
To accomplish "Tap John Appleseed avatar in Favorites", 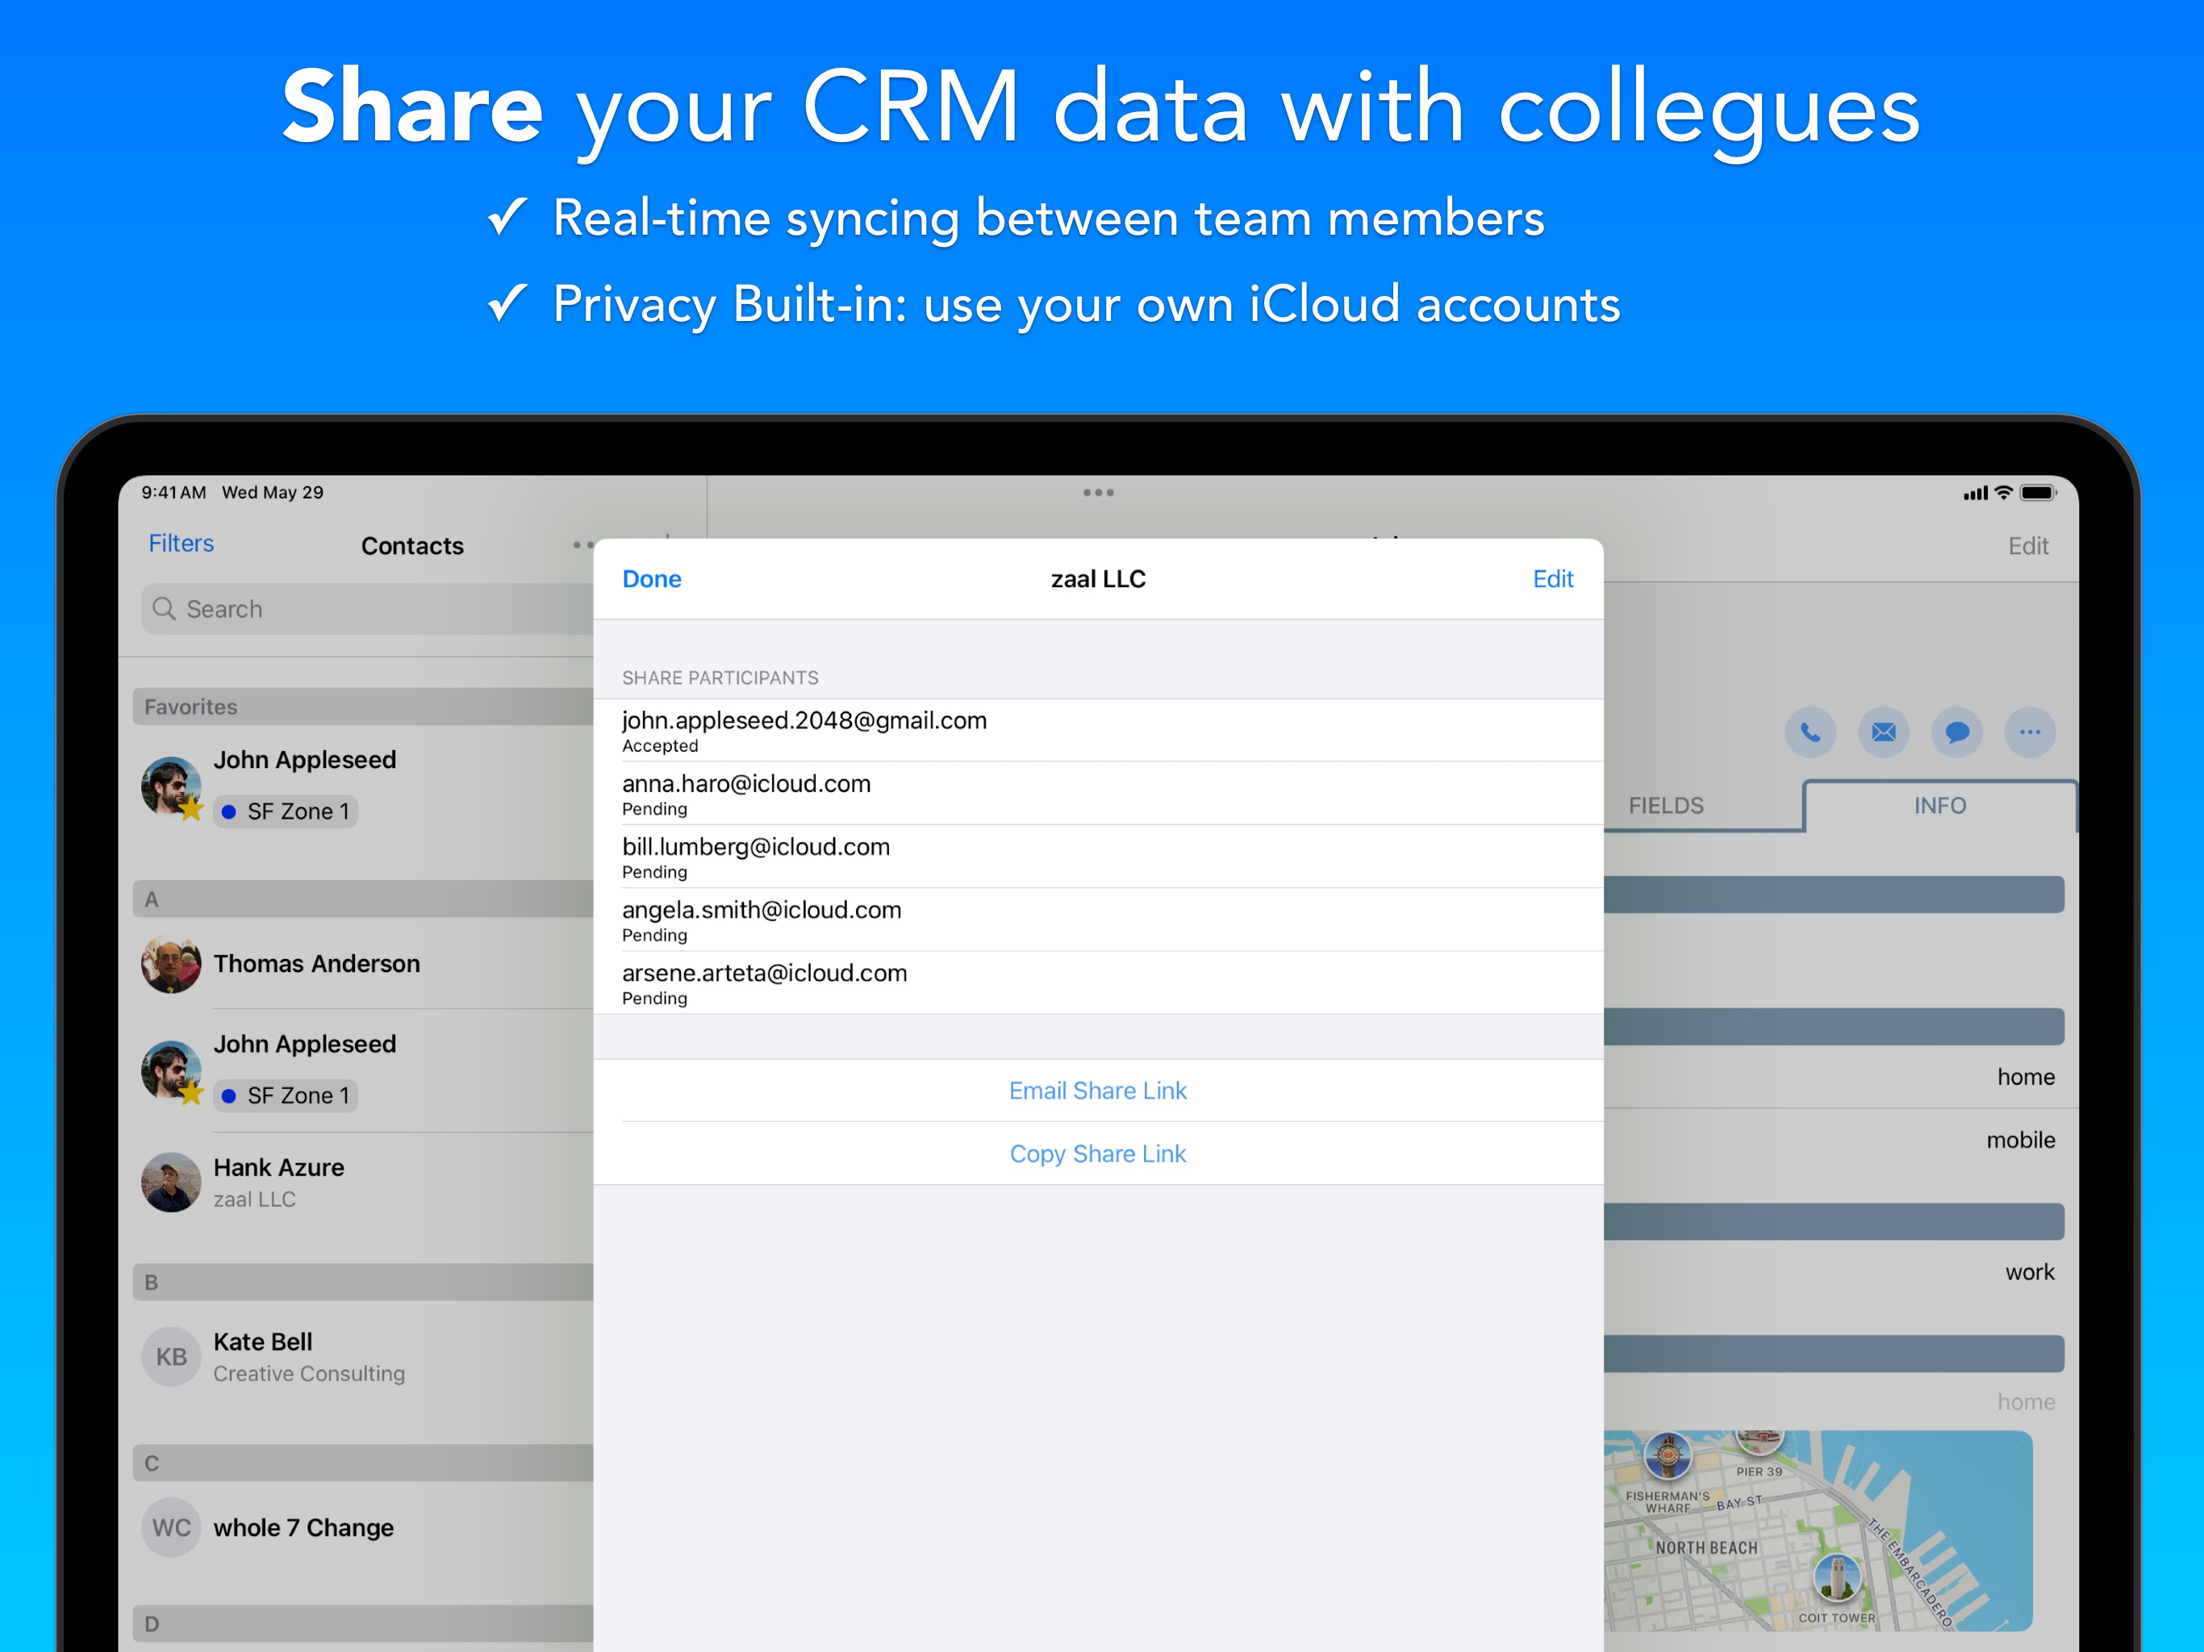I will click(x=171, y=786).
